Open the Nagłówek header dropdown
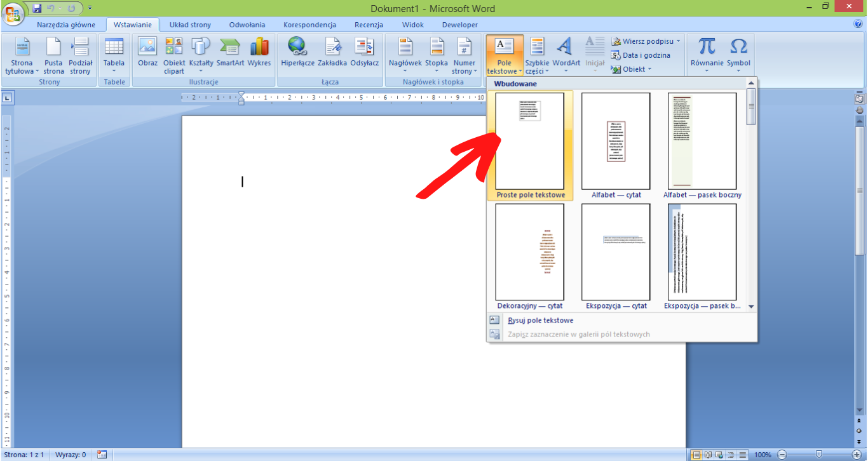868x461 pixels. (405, 55)
